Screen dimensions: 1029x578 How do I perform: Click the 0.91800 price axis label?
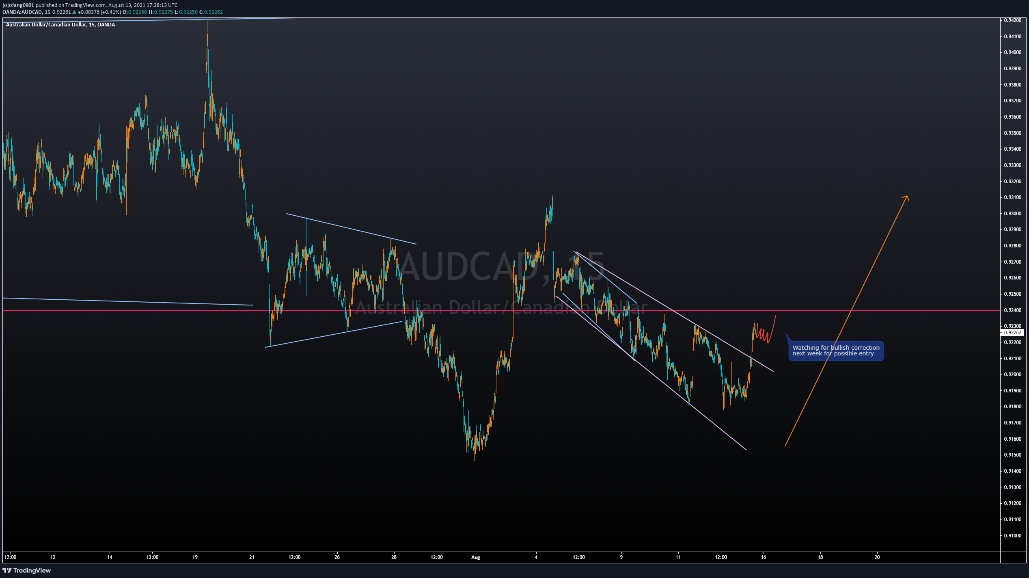click(1012, 407)
